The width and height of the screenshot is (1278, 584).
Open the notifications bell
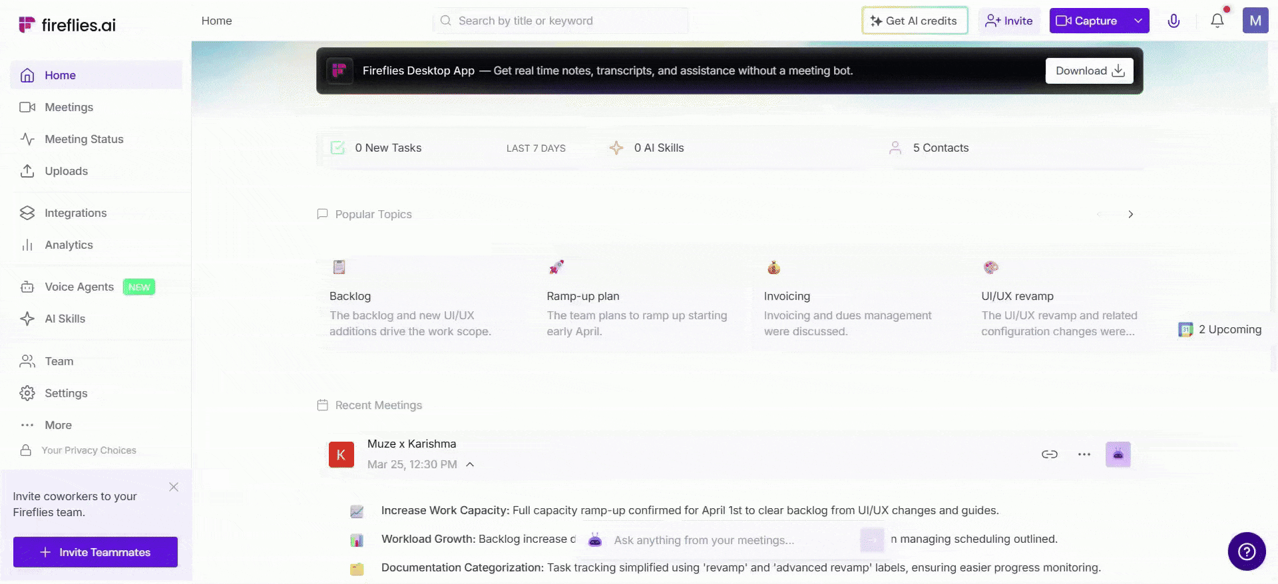[x=1217, y=21]
